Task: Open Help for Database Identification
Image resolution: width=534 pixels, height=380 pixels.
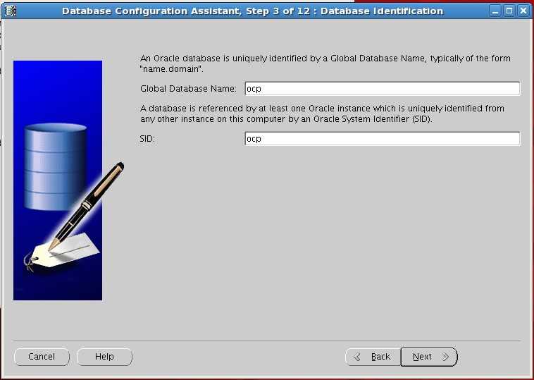Action: [x=104, y=357]
